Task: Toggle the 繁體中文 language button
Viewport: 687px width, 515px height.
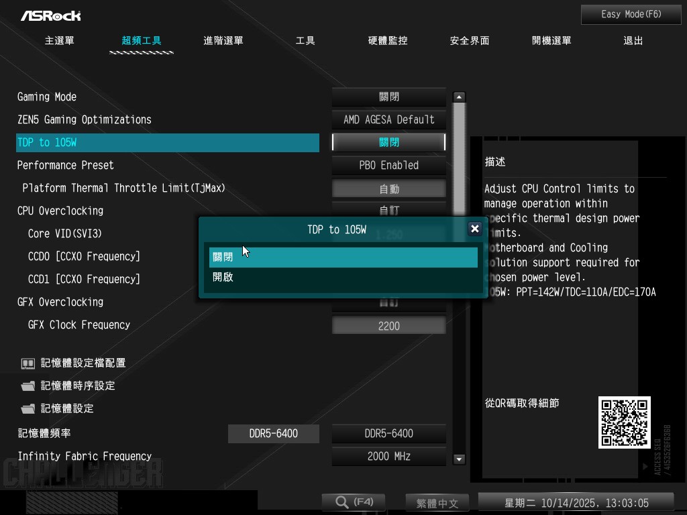Action: 437,503
